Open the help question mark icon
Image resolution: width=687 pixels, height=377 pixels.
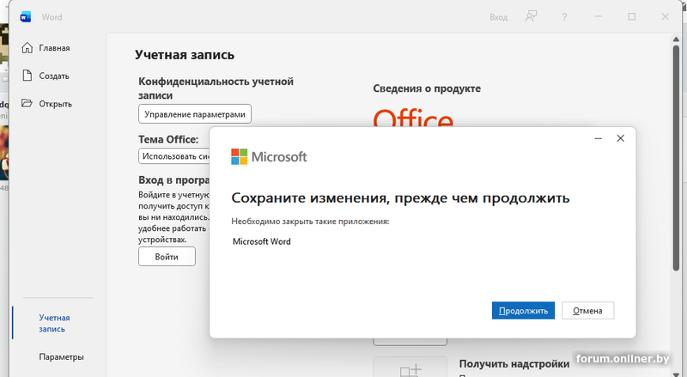click(564, 16)
